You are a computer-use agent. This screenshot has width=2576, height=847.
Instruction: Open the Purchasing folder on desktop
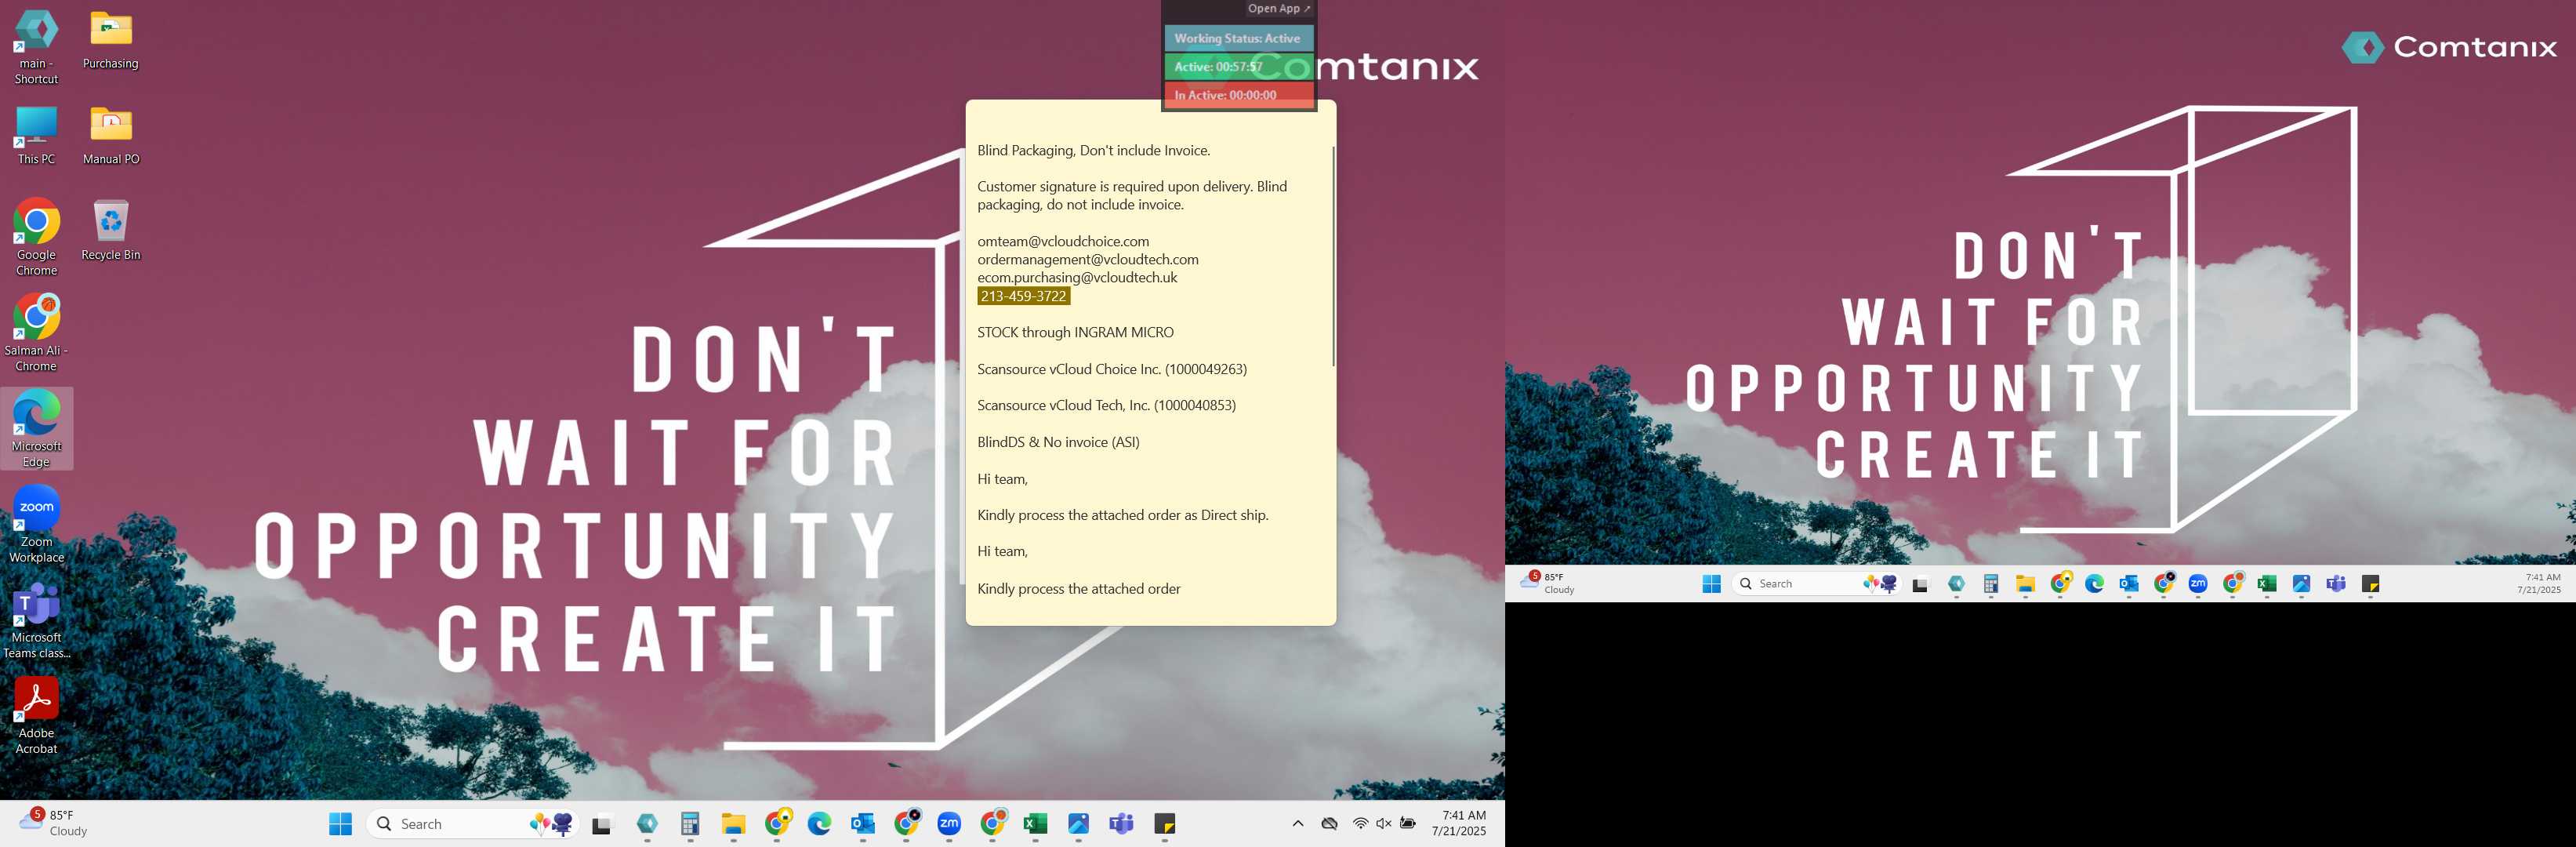(111, 40)
